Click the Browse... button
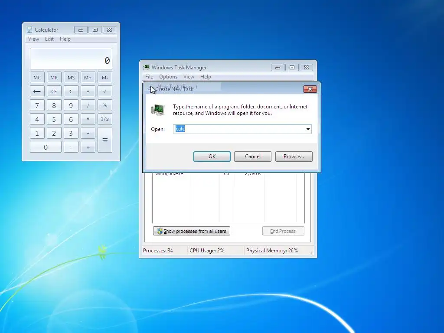444x333 pixels. pyautogui.click(x=294, y=157)
